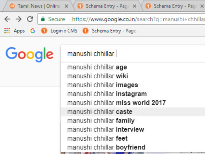Select the "manushi chhillar age" suggestion

[97, 67]
